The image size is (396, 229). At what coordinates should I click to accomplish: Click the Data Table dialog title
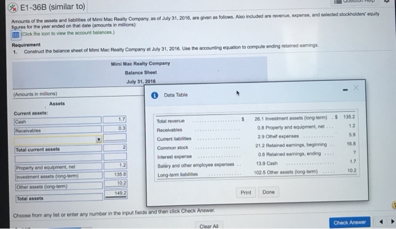point(175,95)
